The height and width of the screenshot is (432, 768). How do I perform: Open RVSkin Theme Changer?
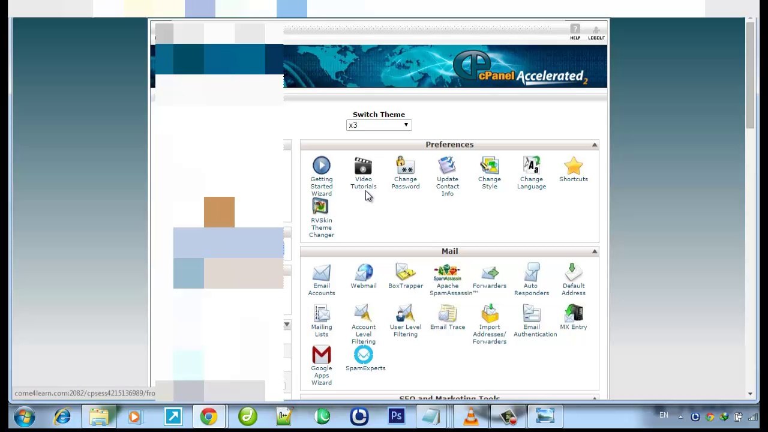point(321,218)
